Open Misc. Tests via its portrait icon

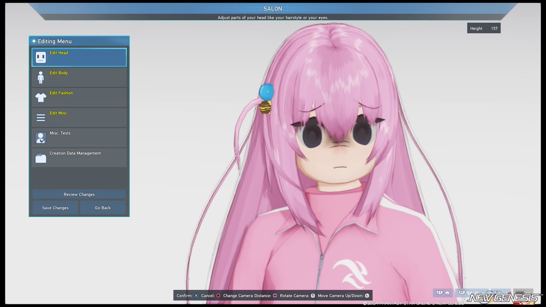pos(40,137)
